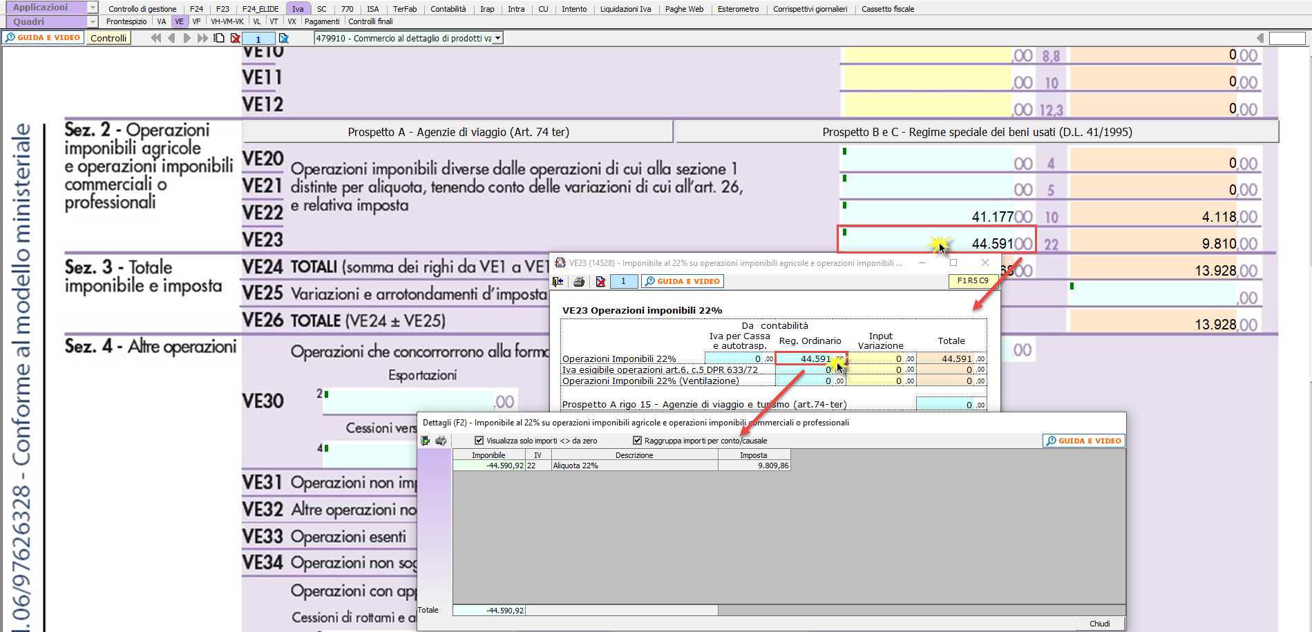Print icon in Dettagli window toolbar
Image resolution: width=1312 pixels, height=632 pixels.
[x=441, y=441]
